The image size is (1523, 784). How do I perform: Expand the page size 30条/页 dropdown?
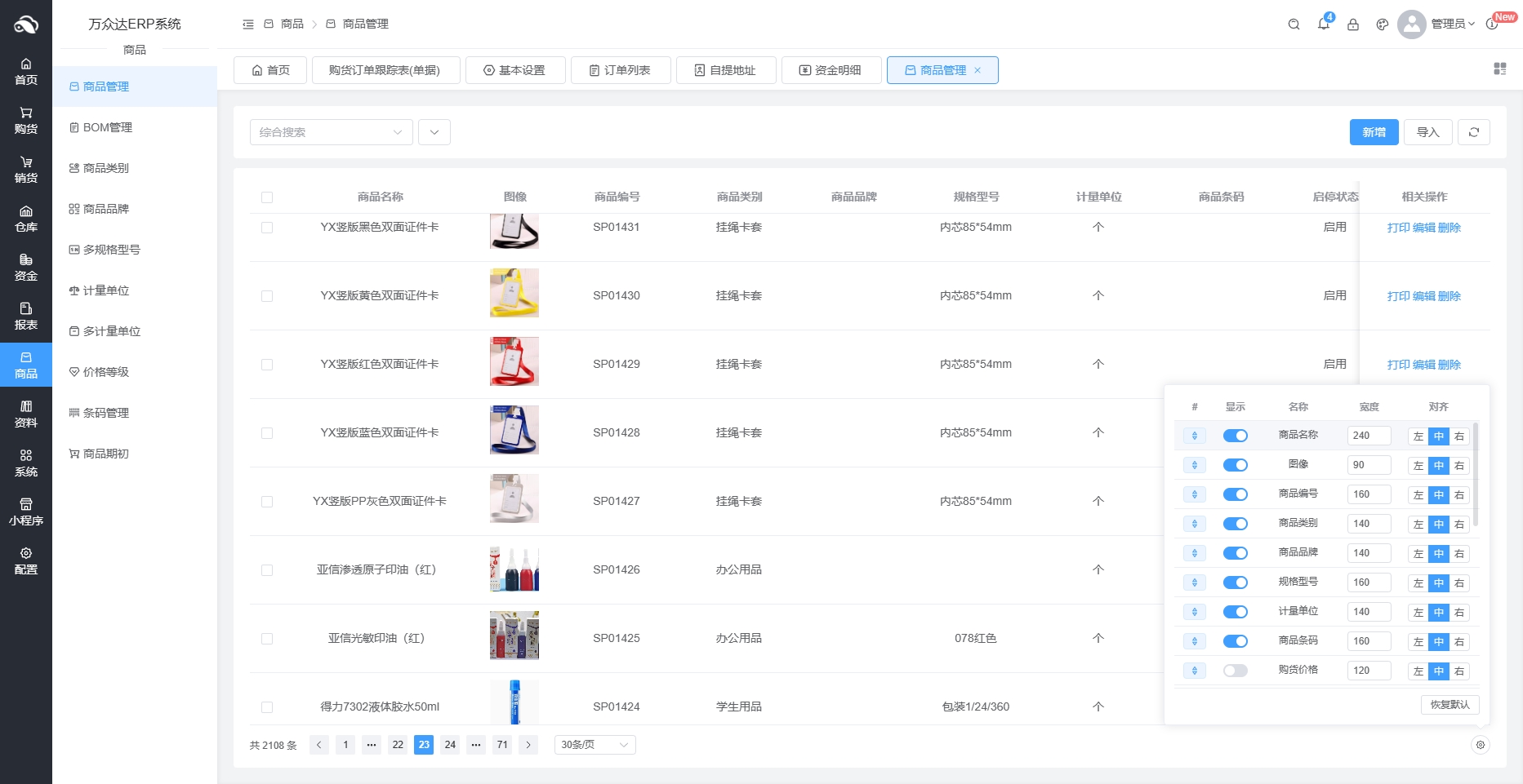click(595, 745)
